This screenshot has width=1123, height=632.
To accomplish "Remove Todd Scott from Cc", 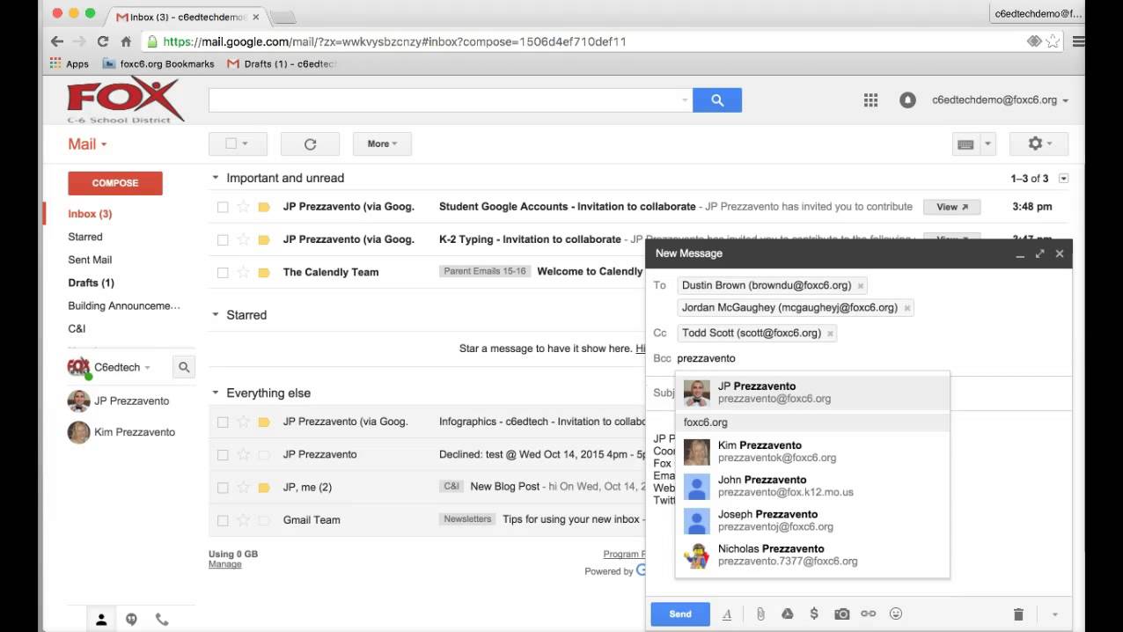I will pos(831,334).
